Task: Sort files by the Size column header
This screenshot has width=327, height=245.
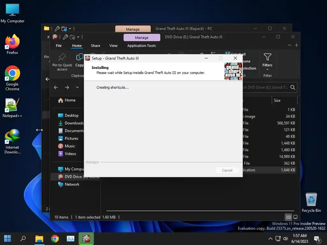Action: 284,100
